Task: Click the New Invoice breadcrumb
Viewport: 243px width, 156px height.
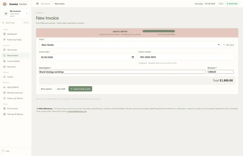Action: pos(60,4)
